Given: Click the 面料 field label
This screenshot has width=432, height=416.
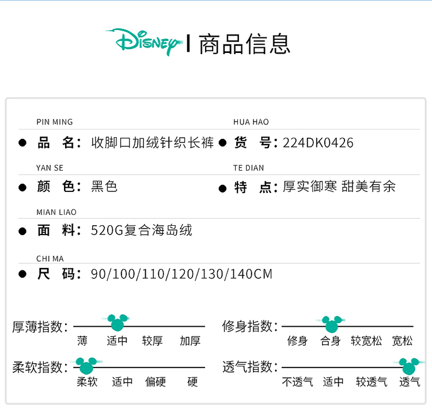Looking at the screenshot, I should 59,230.
